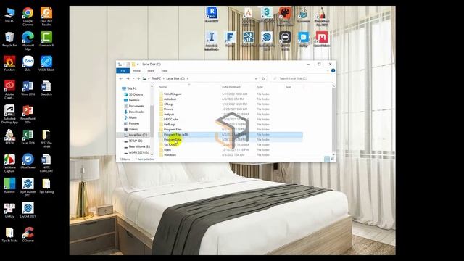Select Revit 2022 desktop icon
This screenshot has width=464, height=261.
click(212, 14)
